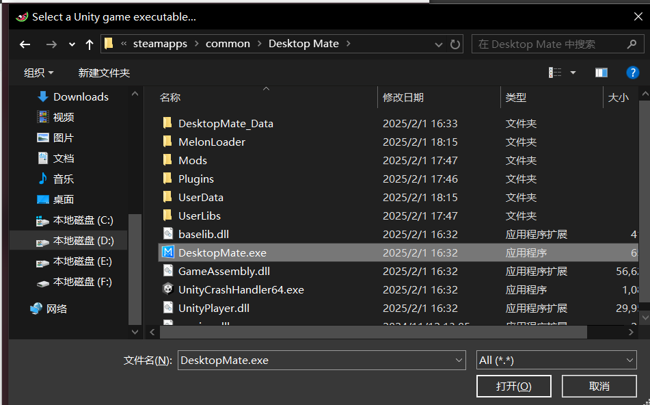Click the file list vertical scrollbar thumb
The width and height of the screenshot is (650, 405).
(x=645, y=201)
